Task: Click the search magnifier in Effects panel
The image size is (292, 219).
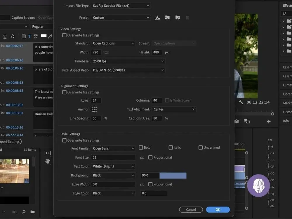Action: (284, 13)
